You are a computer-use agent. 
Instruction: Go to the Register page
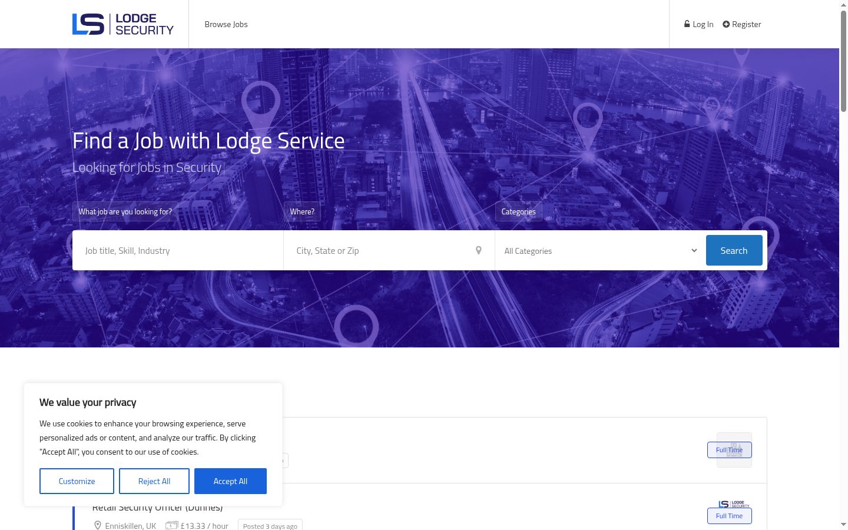[x=742, y=24]
